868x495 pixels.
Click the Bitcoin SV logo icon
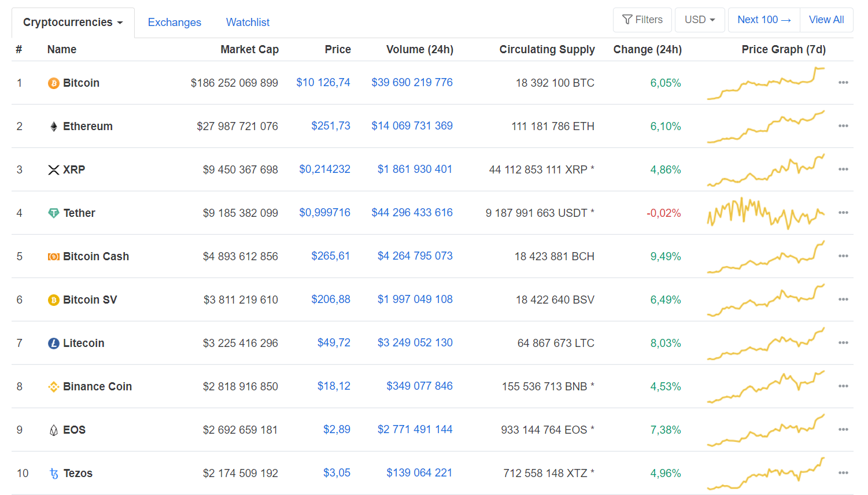[53, 300]
